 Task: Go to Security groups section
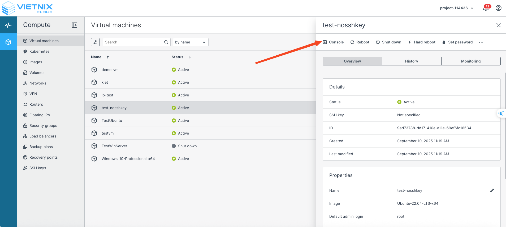tap(43, 126)
